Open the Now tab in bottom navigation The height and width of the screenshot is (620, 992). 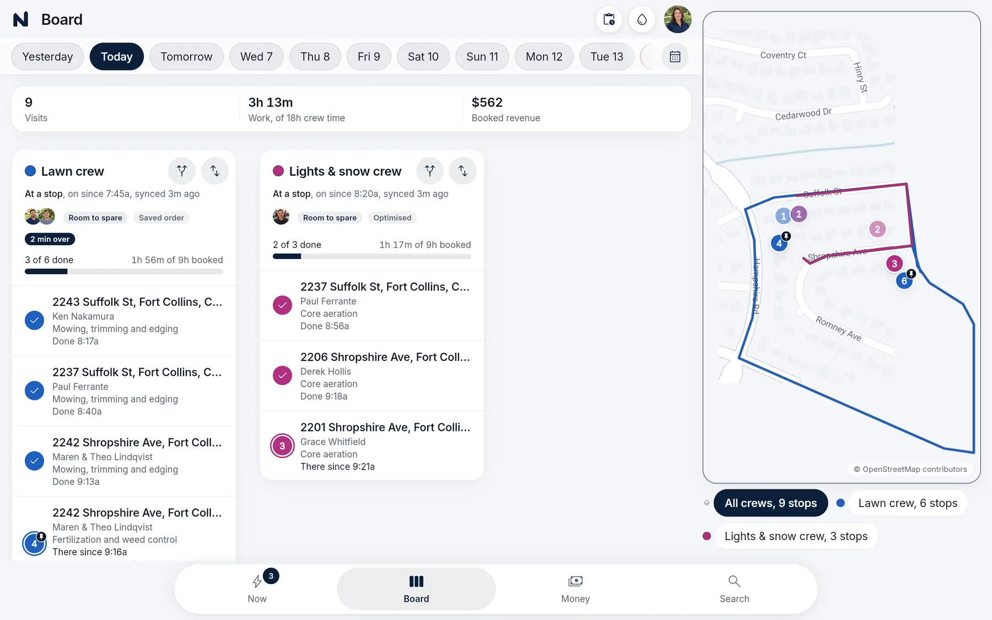point(257,589)
